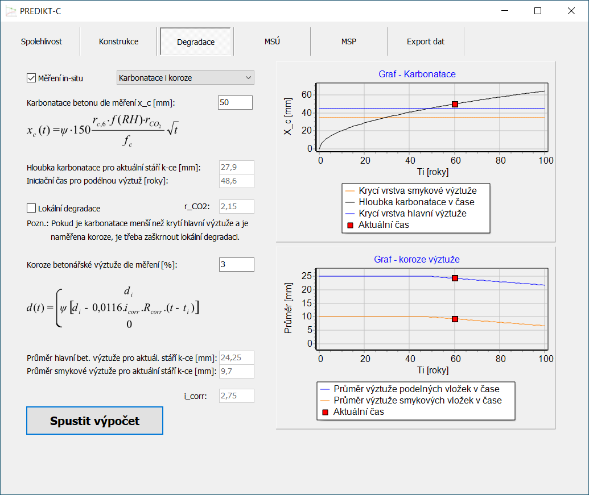
Task: Click the PREDIKT-C app icon in title bar
Action: [x=11, y=10]
